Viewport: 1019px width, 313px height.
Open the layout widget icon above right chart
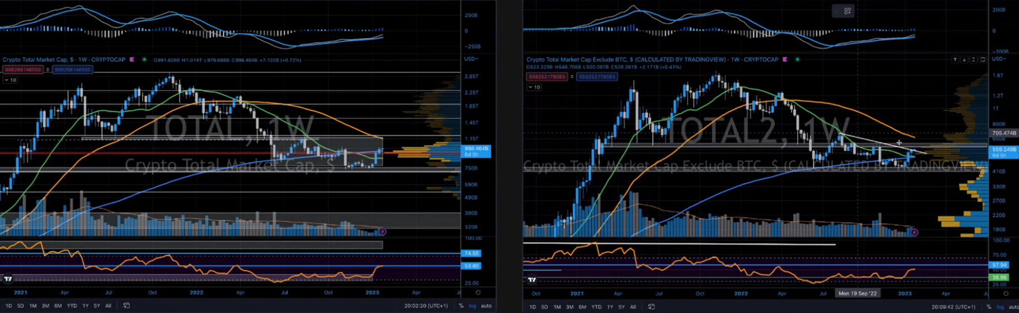pos(847,11)
